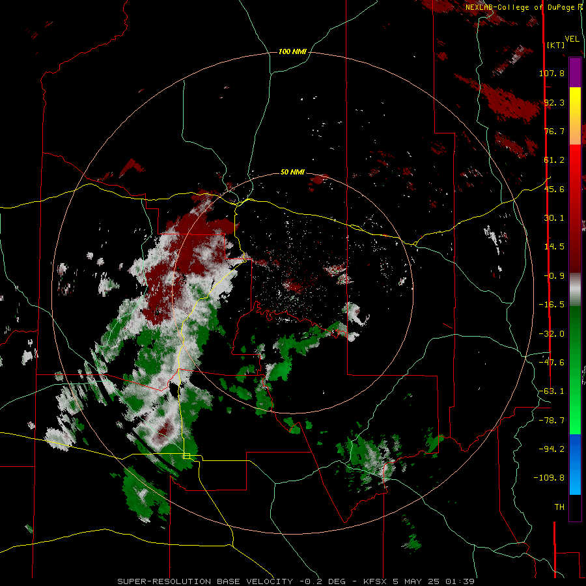Select the -94.2 legend value
The image size is (586, 586).
[551, 449]
